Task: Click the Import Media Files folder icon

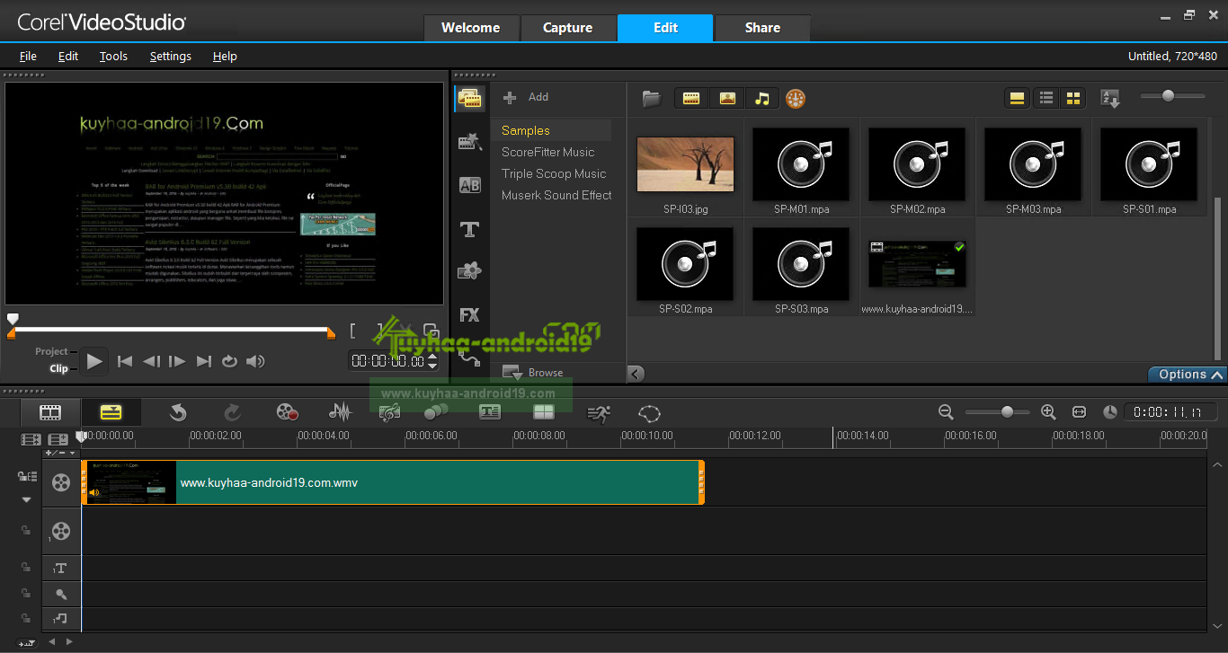Action: [652, 98]
